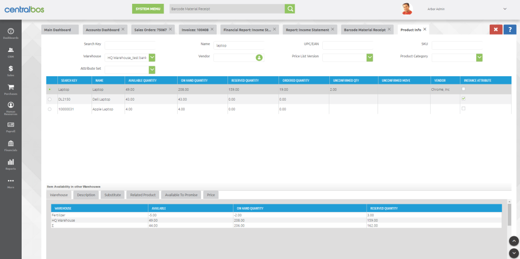Focus the Search Key input field
Viewport: 520px width, 259px height.
pyautogui.click(x=130, y=45)
